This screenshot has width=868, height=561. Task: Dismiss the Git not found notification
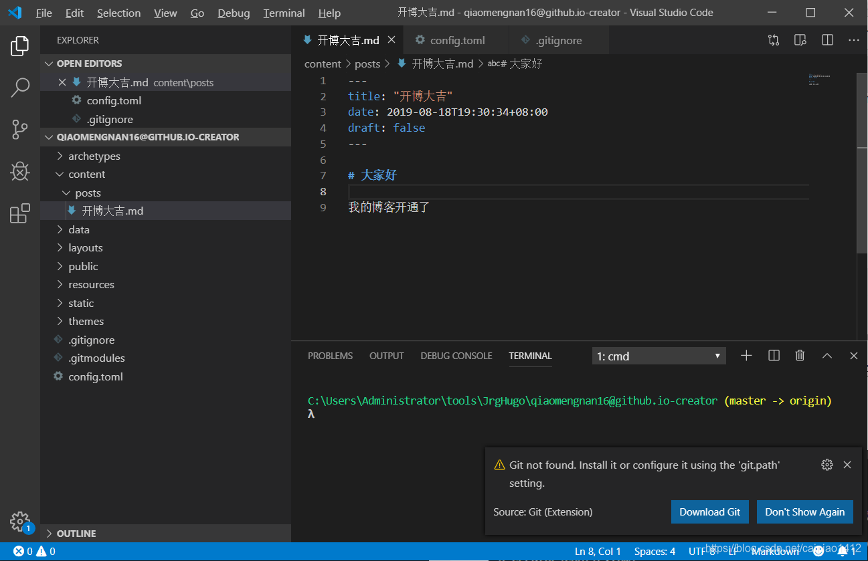coord(847,465)
